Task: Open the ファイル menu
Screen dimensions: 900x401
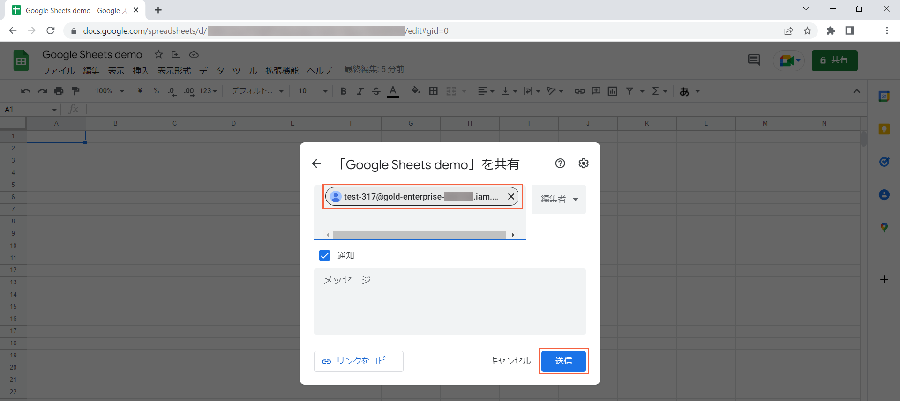Action: tap(59, 71)
